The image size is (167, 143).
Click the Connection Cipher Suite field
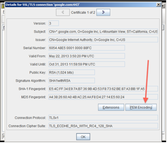[103, 126]
